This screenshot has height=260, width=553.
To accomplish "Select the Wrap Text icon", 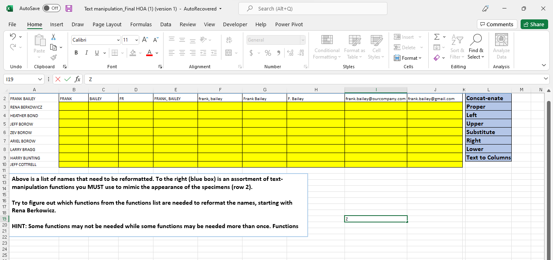I will (230, 40).
